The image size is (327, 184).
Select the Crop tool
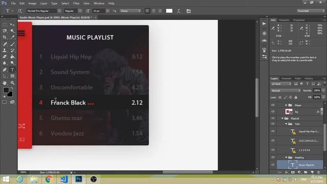(5, 37)
